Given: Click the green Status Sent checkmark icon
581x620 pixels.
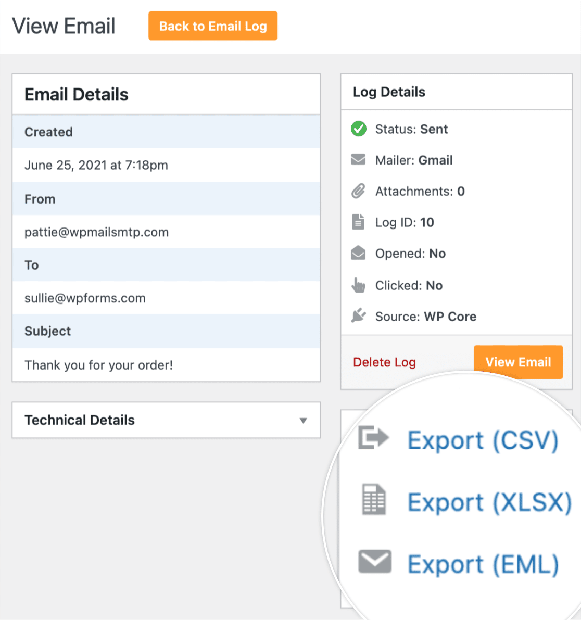Looking at the screenshot, I should [x=358, y=129].
